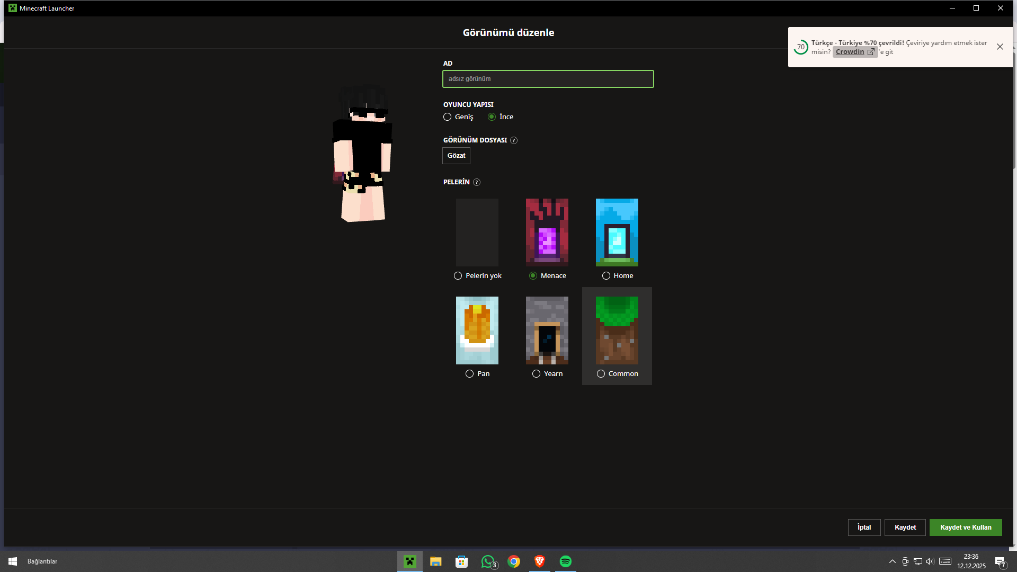1017x572 pixels.
Task: Launch Google Chrome from the taskbar
Action: 514,561
